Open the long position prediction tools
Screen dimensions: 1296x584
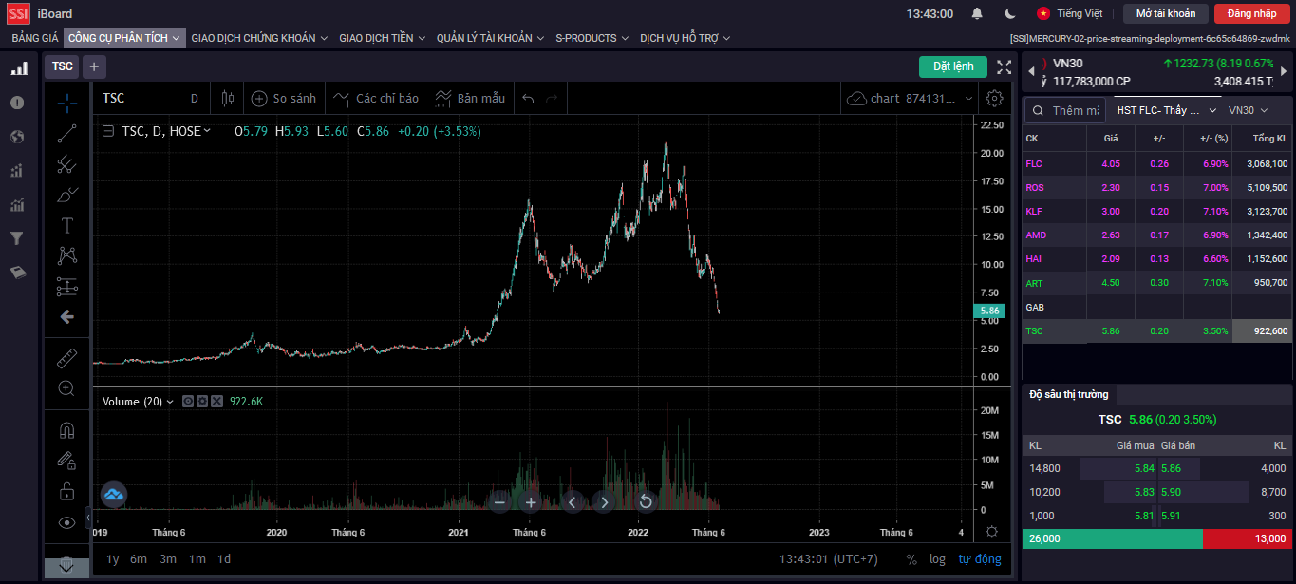(66, 286)
